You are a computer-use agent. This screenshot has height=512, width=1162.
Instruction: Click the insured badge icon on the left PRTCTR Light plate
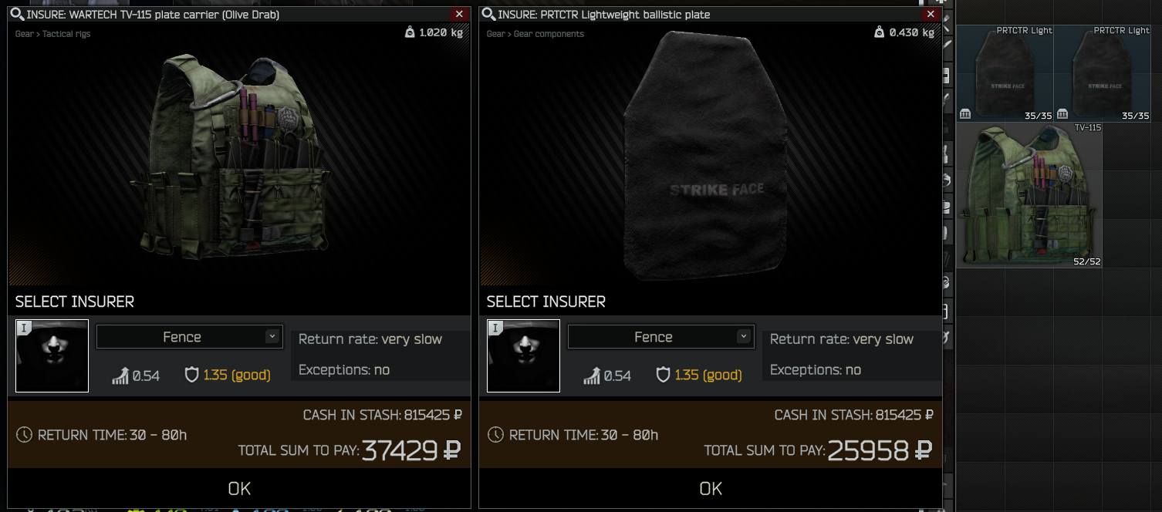click(965, 114)
